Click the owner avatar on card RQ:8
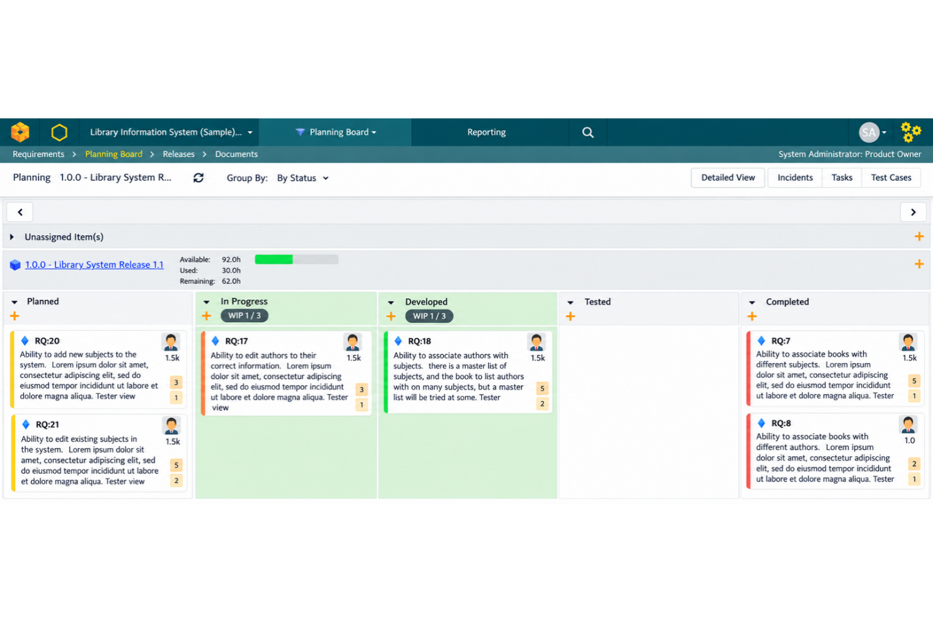The height and width of the screenshot is (622, 933). [908, 425]
